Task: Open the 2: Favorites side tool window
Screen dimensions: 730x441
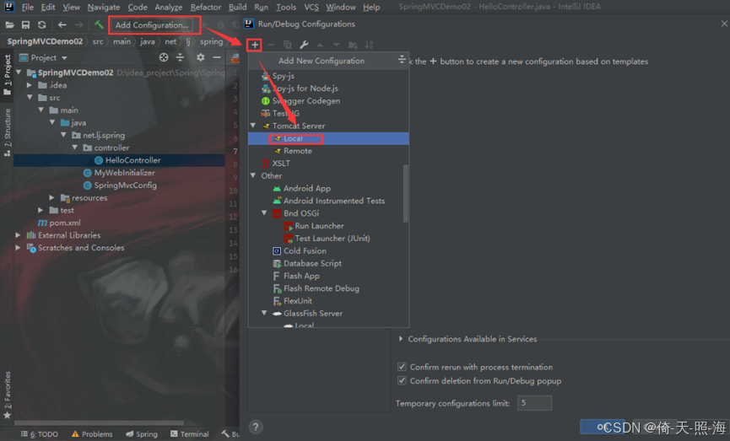Action: tap(7, 395)
